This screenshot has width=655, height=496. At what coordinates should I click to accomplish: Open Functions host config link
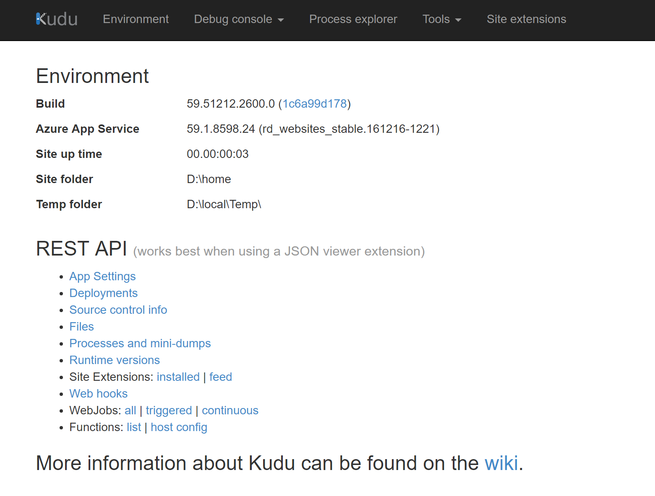[x=179, y=427]
